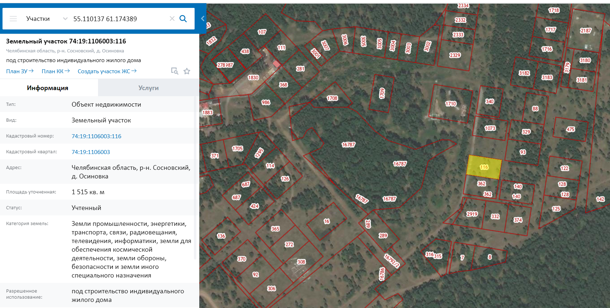This screenshot has width=610, height=308.
Task: Expand the Участки search type dropdown
Action: (65, 19)
